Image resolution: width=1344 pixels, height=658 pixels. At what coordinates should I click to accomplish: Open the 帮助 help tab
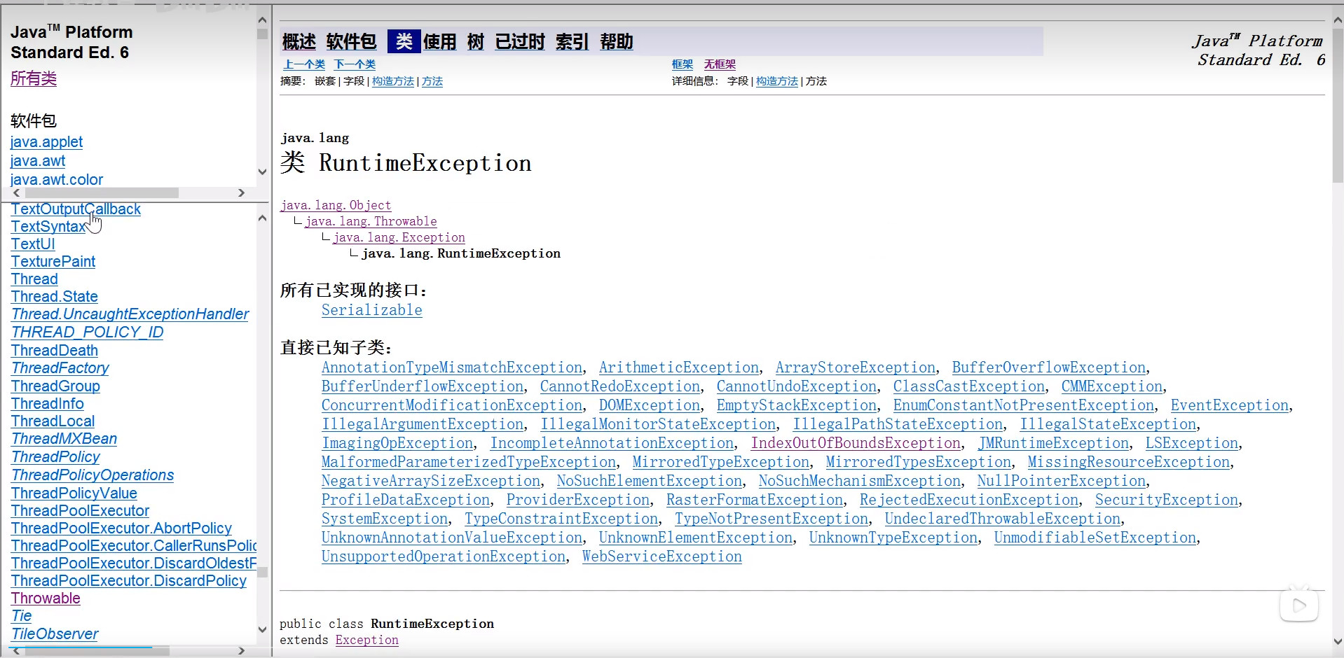pos(617,42)
